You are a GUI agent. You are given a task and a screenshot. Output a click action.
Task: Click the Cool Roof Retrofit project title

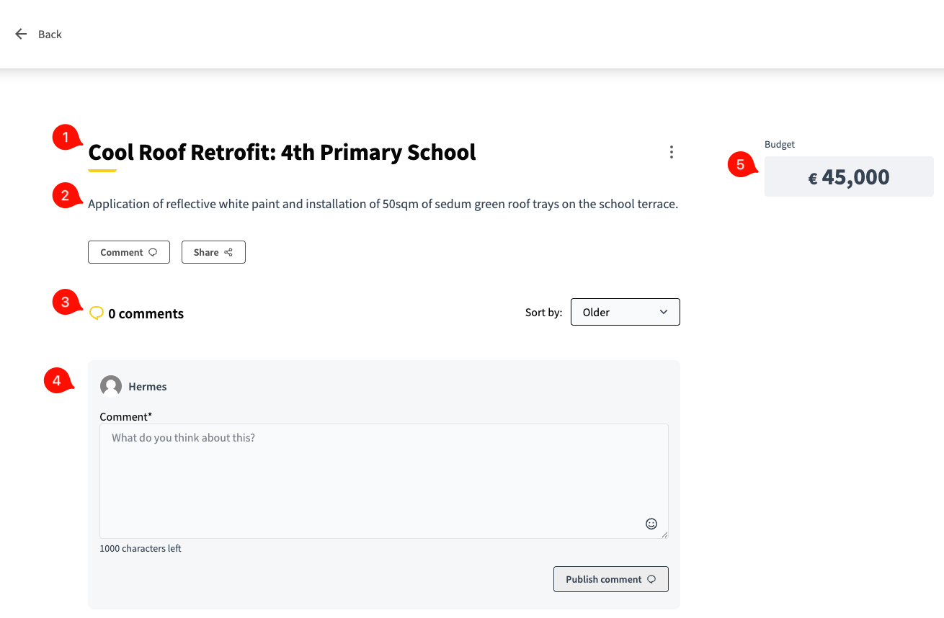(282, 153)
